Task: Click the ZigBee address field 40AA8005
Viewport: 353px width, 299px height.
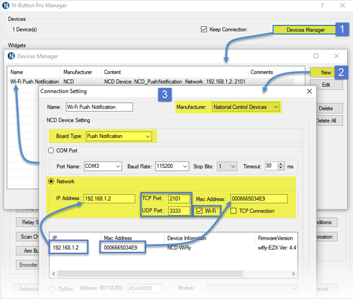Action: click(145, 288)
